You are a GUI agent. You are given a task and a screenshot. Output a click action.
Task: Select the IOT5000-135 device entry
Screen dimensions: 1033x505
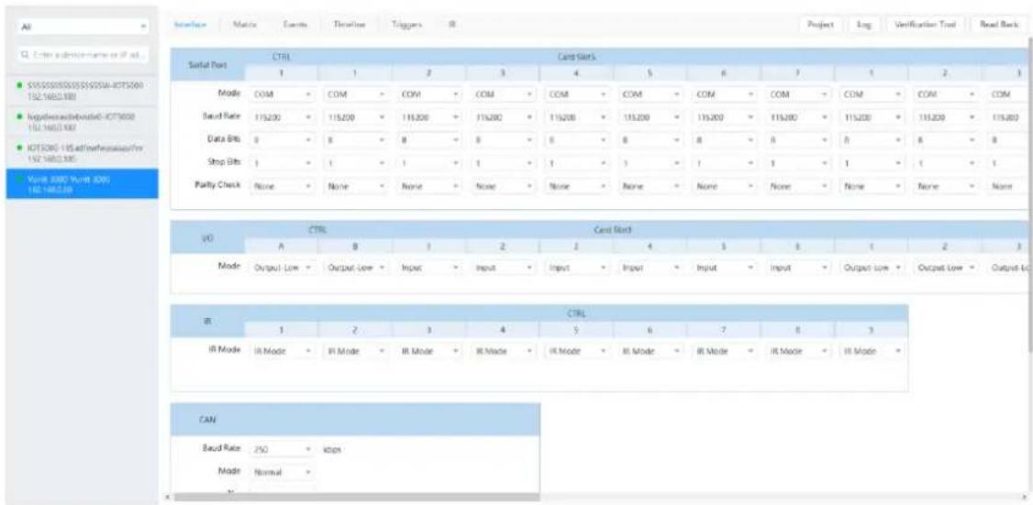pos(82,153)
